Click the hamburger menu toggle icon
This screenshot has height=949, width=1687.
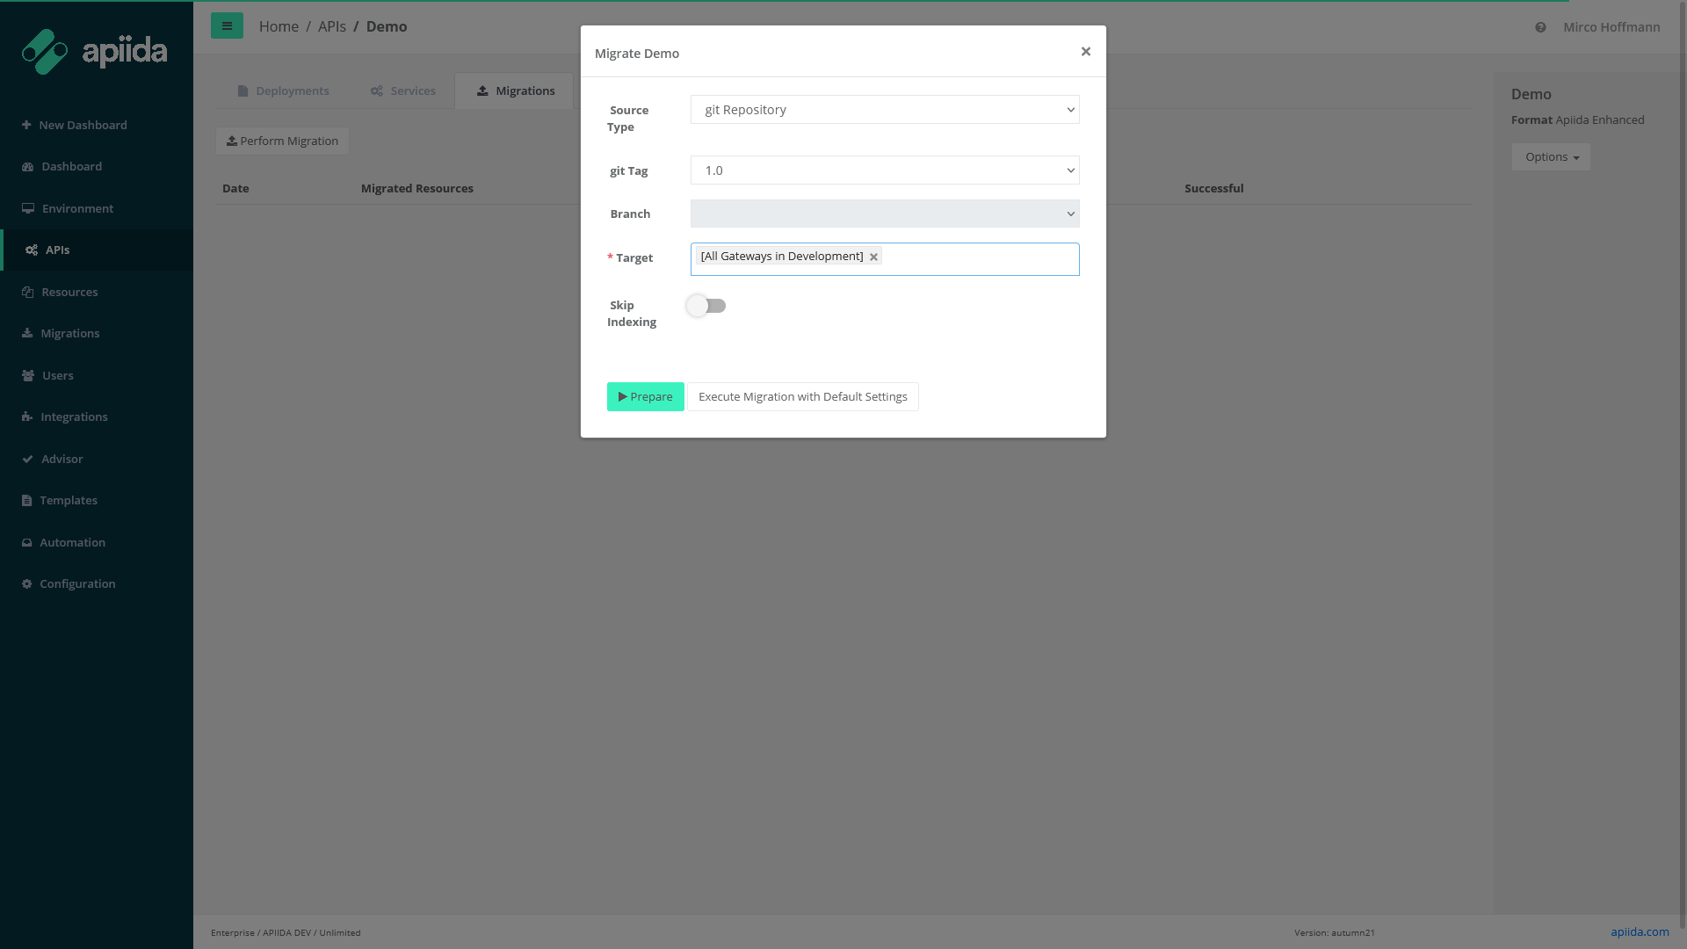tap(227, 26)
